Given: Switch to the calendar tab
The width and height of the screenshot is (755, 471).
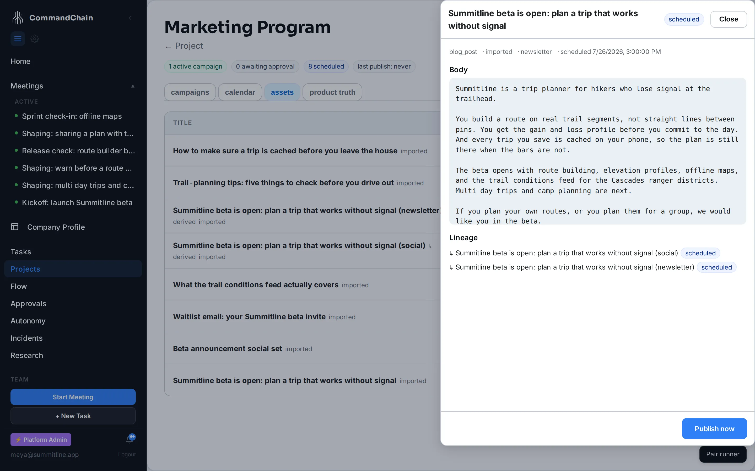Looking at the screenshot, I should pyautogui.click(x=240, y=92).
